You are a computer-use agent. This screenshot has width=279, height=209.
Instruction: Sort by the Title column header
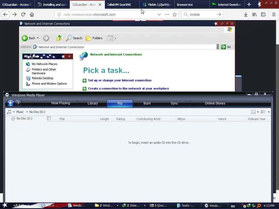78,119
